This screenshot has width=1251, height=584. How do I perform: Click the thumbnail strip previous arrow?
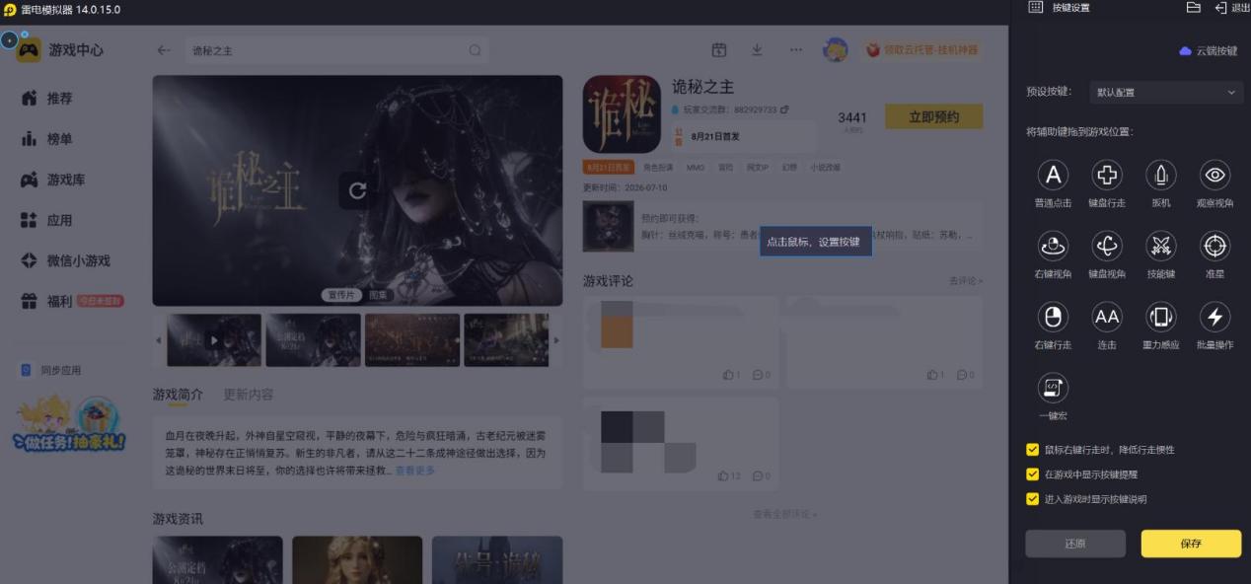(159, 340)
